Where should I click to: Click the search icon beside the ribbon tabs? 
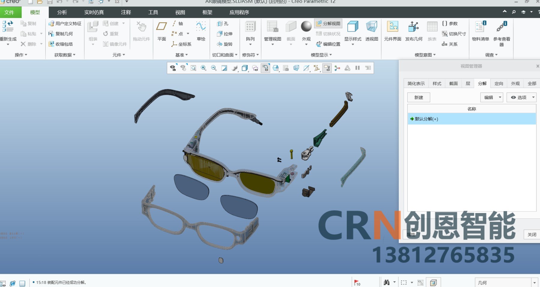514,12
